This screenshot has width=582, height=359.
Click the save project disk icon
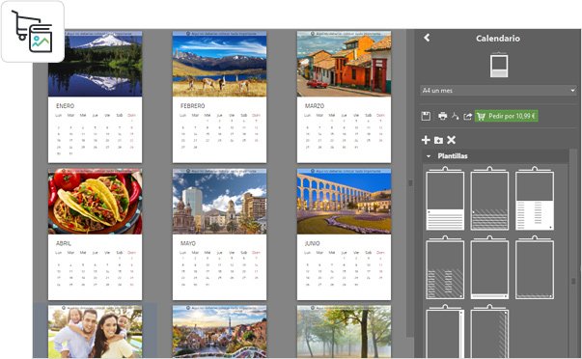pos(426,116)
